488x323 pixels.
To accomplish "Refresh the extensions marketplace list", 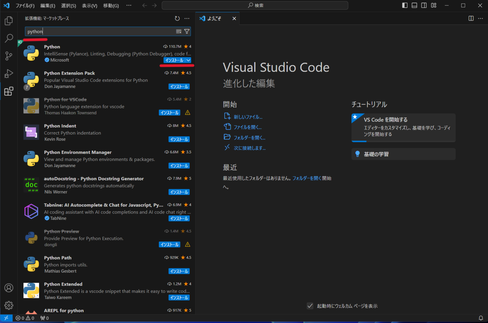I will coord(177,18).
